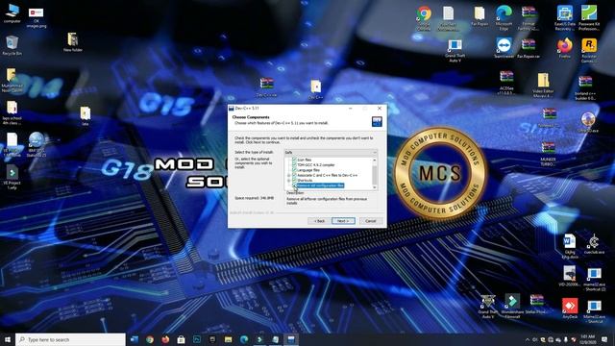
Task: Select the Remove old configuration files row text
Action: 320,185
